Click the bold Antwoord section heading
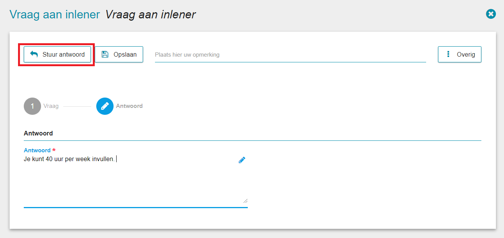The width and height of the screenshot is (504, 238). point(38,134)
